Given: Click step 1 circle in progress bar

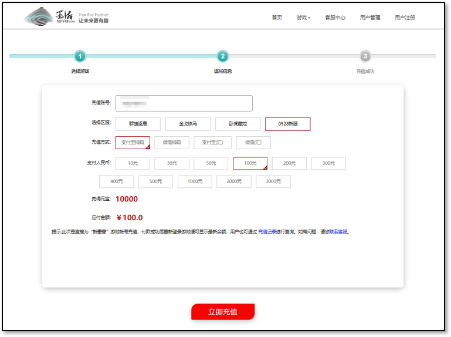Looking at the screenshot, I should [80, 56].
